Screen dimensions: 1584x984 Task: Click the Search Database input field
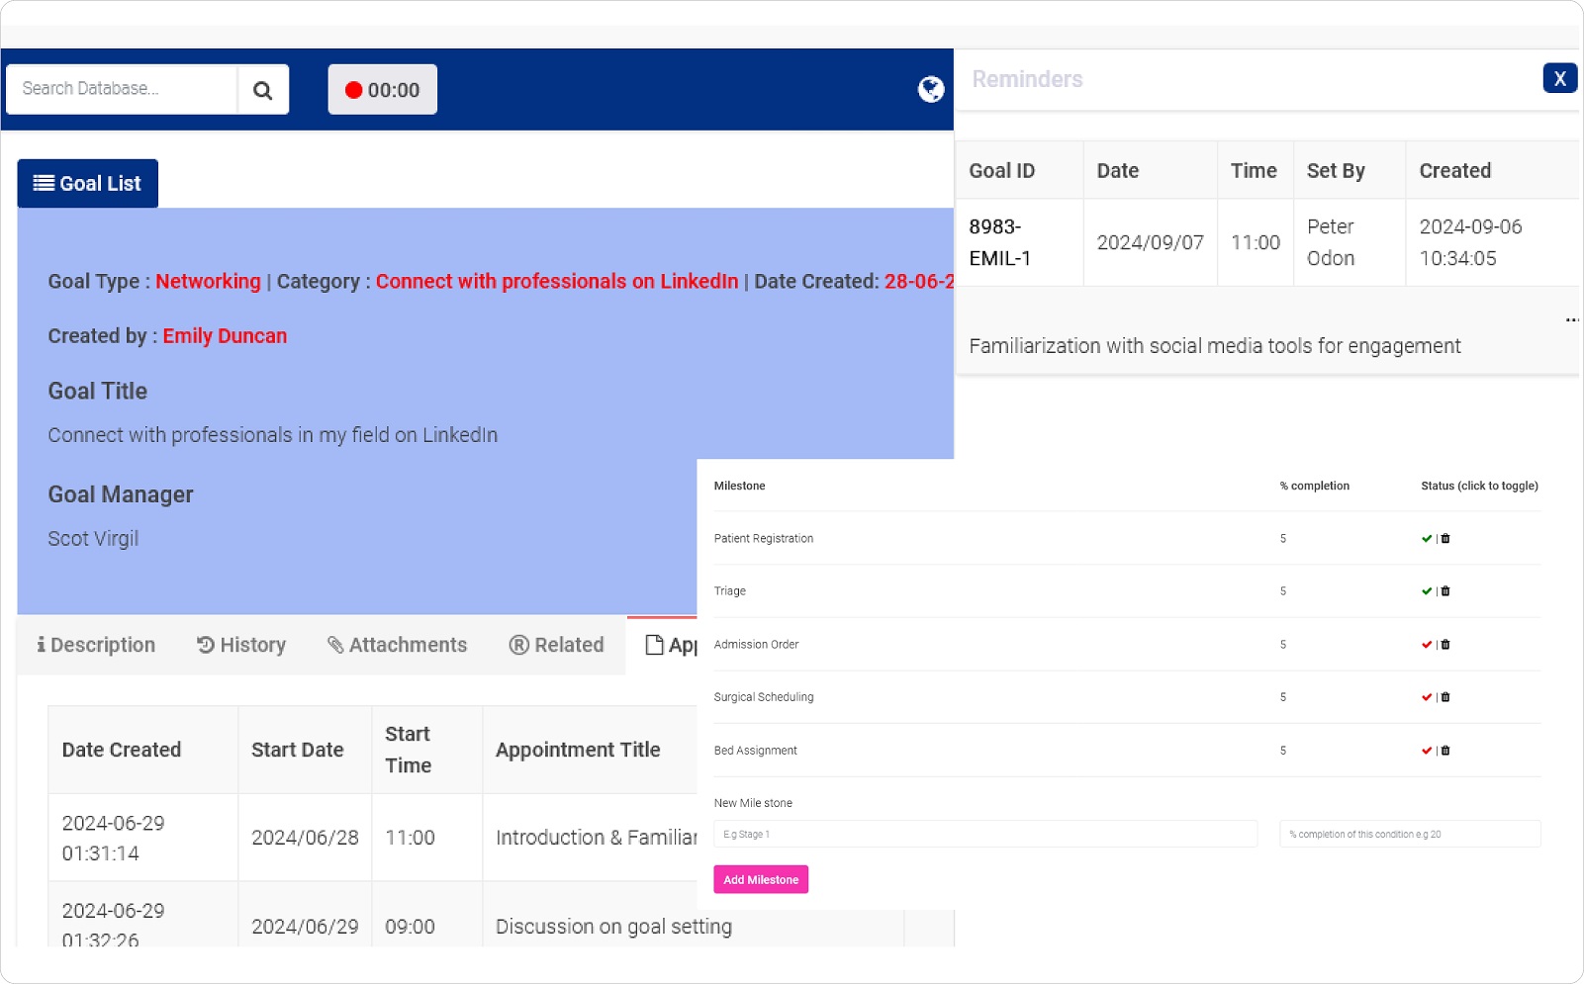click(119, 89)
